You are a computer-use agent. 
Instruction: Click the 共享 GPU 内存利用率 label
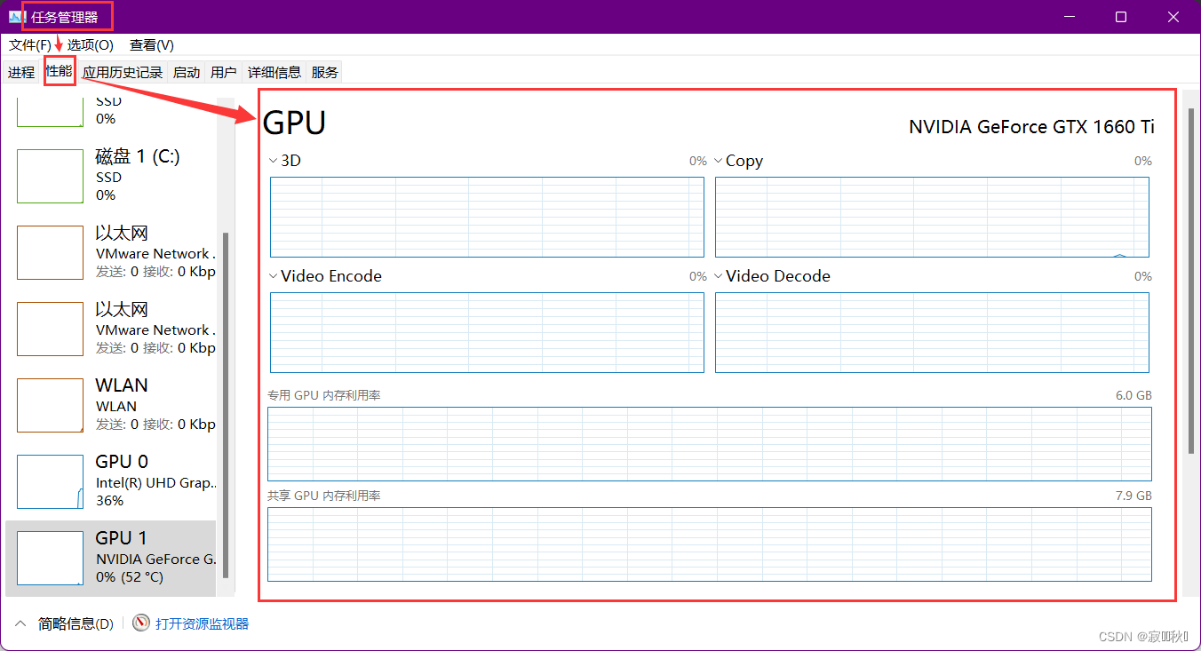pos(324,496)
